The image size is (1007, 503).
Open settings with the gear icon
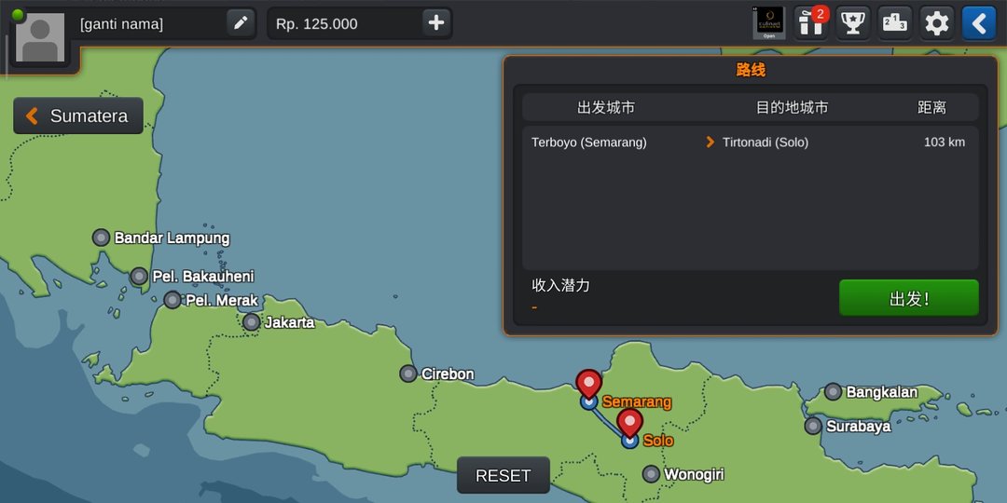936,23
